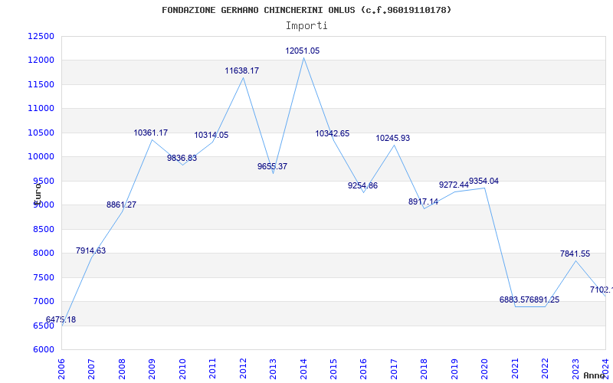613x383 pixels.
Task: Click the 9354.04 value label
Action: click(484, 182)
